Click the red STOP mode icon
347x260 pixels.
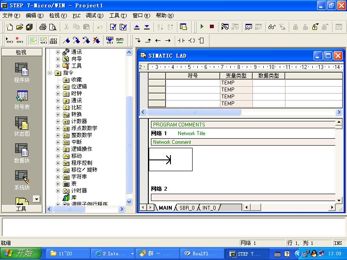pos(212,27)
